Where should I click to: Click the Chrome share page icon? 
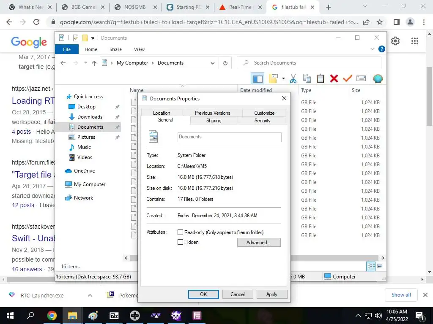click(366, 22)
